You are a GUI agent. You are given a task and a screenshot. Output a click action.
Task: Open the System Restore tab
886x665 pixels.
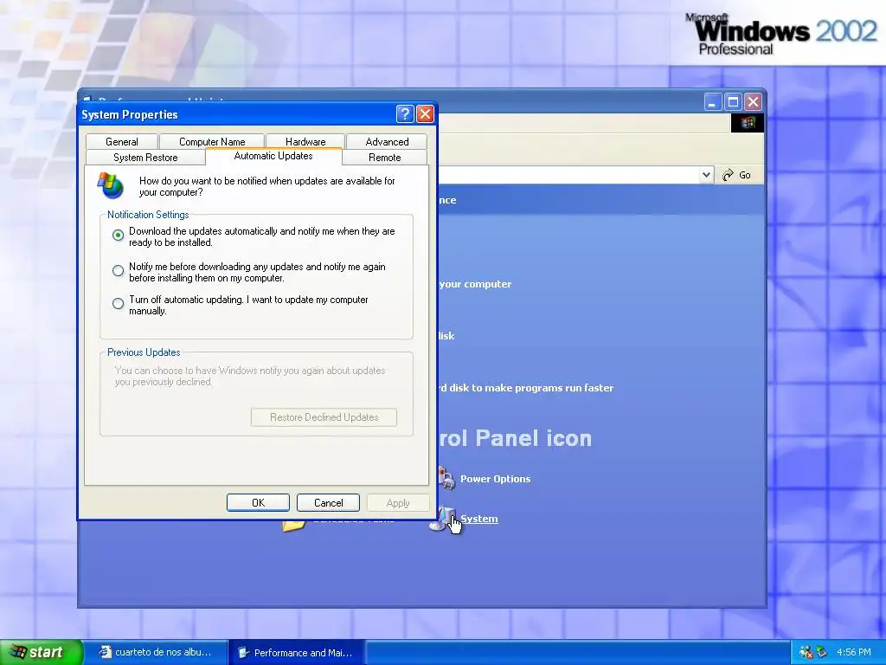pos(145,158)
